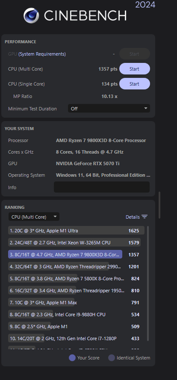Open the Minimum Test Duration dropdown
Image resolution: width=177 pixels, height=380 pixels.
pos(109,109)
